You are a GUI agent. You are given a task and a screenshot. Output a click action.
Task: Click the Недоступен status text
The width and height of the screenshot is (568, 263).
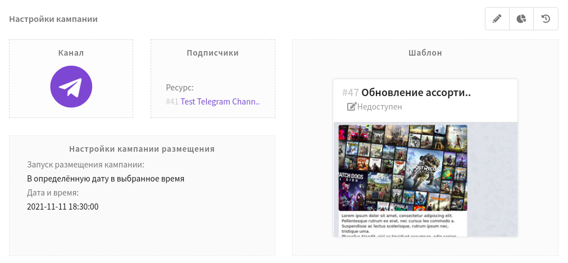380,107
